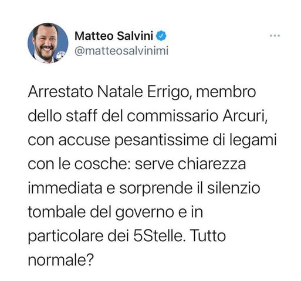Open Matteo Salvini's profile picture
Image resolution: width=301 pixels, height=281 pixels.
point(48,43)
